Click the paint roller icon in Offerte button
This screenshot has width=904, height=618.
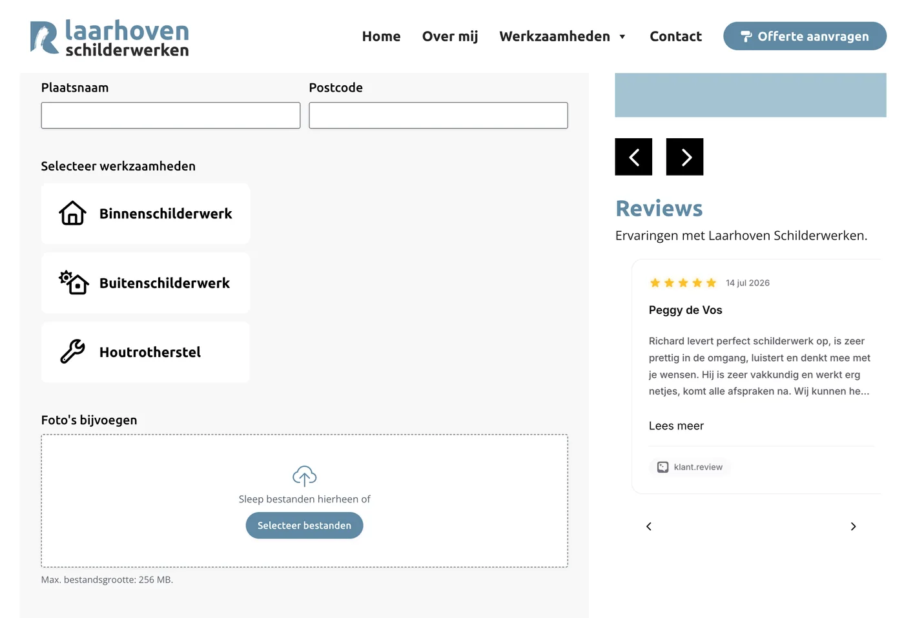click(x=746, y=37)
